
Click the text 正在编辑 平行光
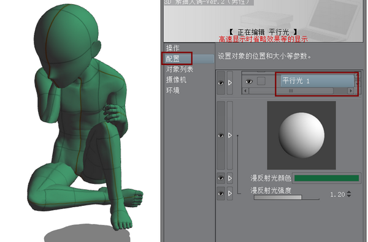263,32
